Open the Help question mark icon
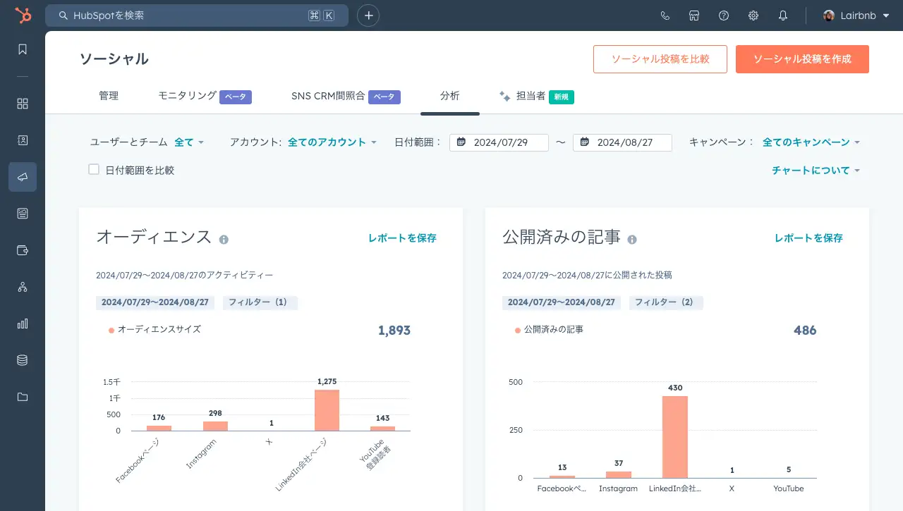903x511 pixels. (723, 15)
